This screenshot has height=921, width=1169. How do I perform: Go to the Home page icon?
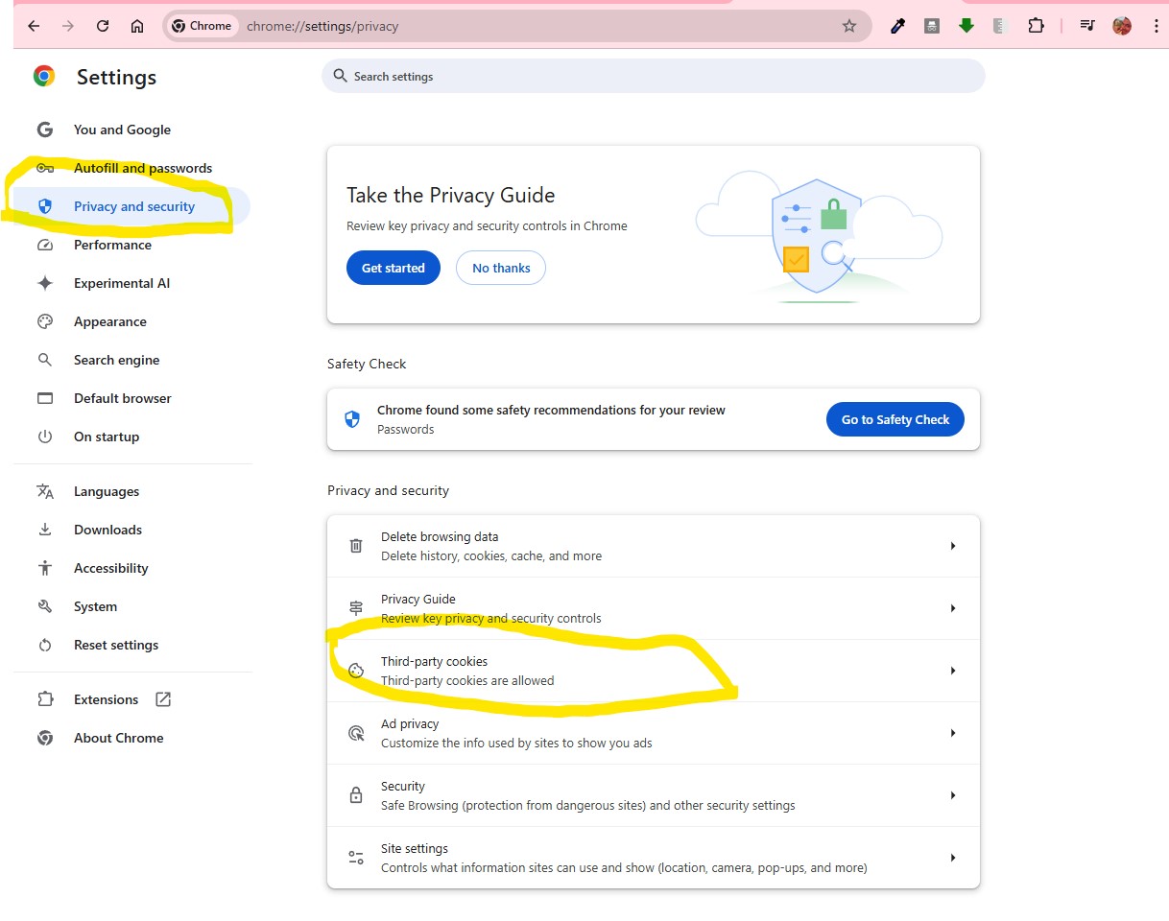(137, 27)
